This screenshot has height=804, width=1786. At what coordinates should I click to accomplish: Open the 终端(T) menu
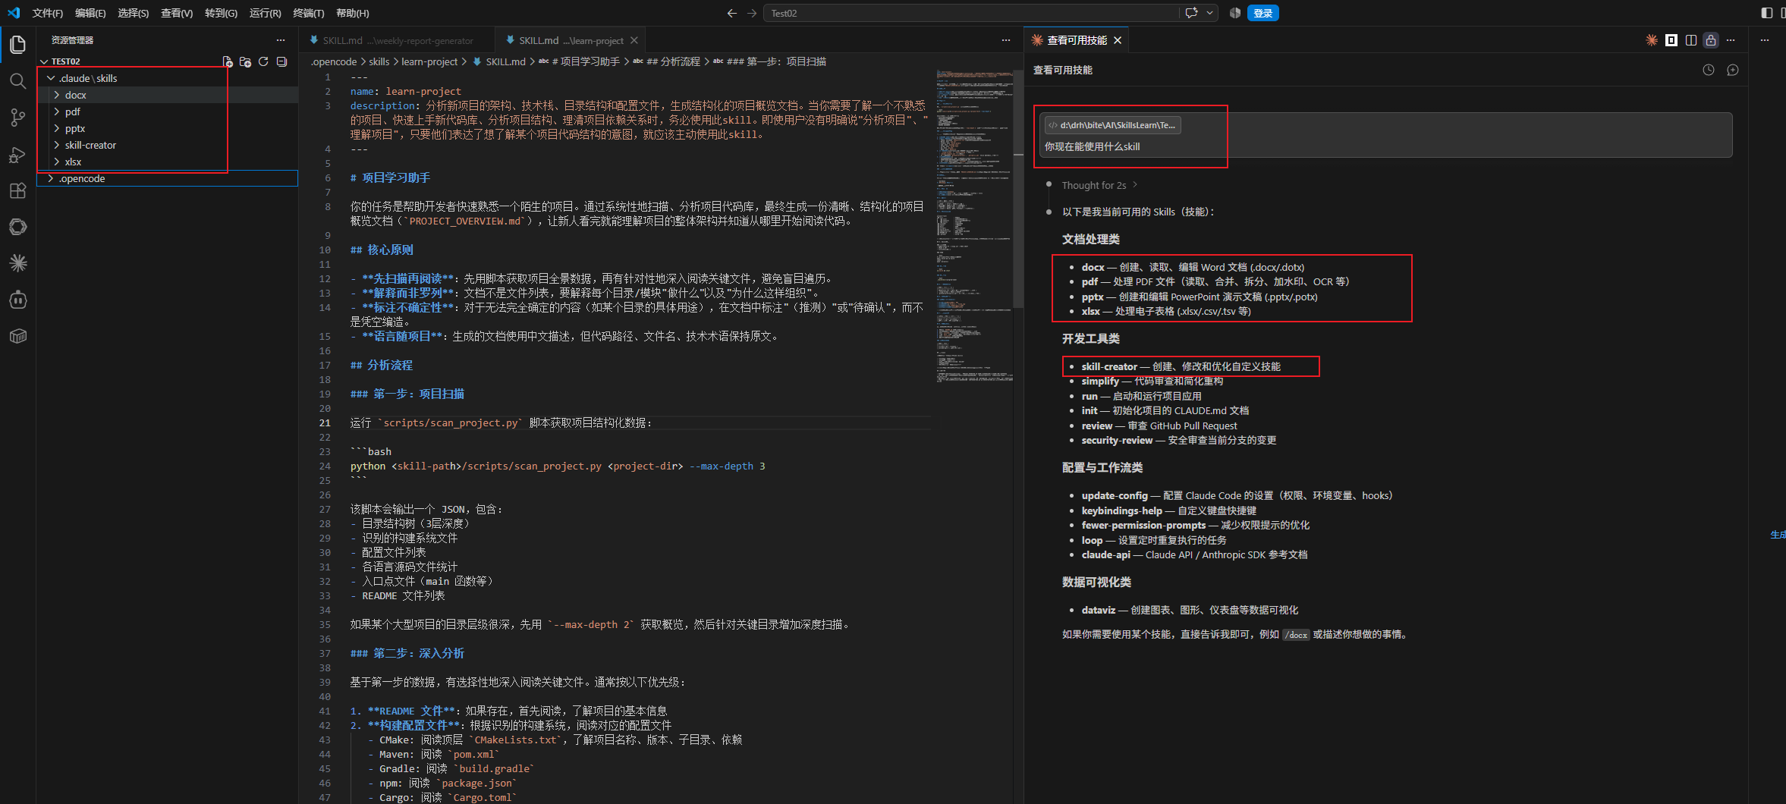pos(308,13)
